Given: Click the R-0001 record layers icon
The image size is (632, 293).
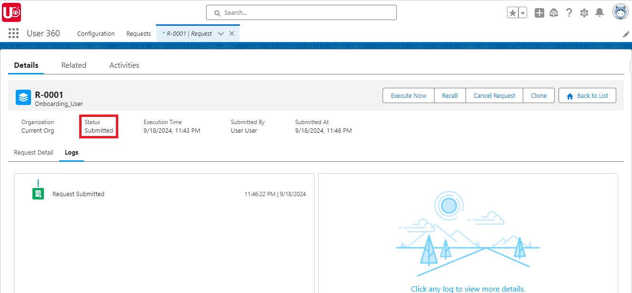Looking at the screenshot, I should click(x=23, y=97).
